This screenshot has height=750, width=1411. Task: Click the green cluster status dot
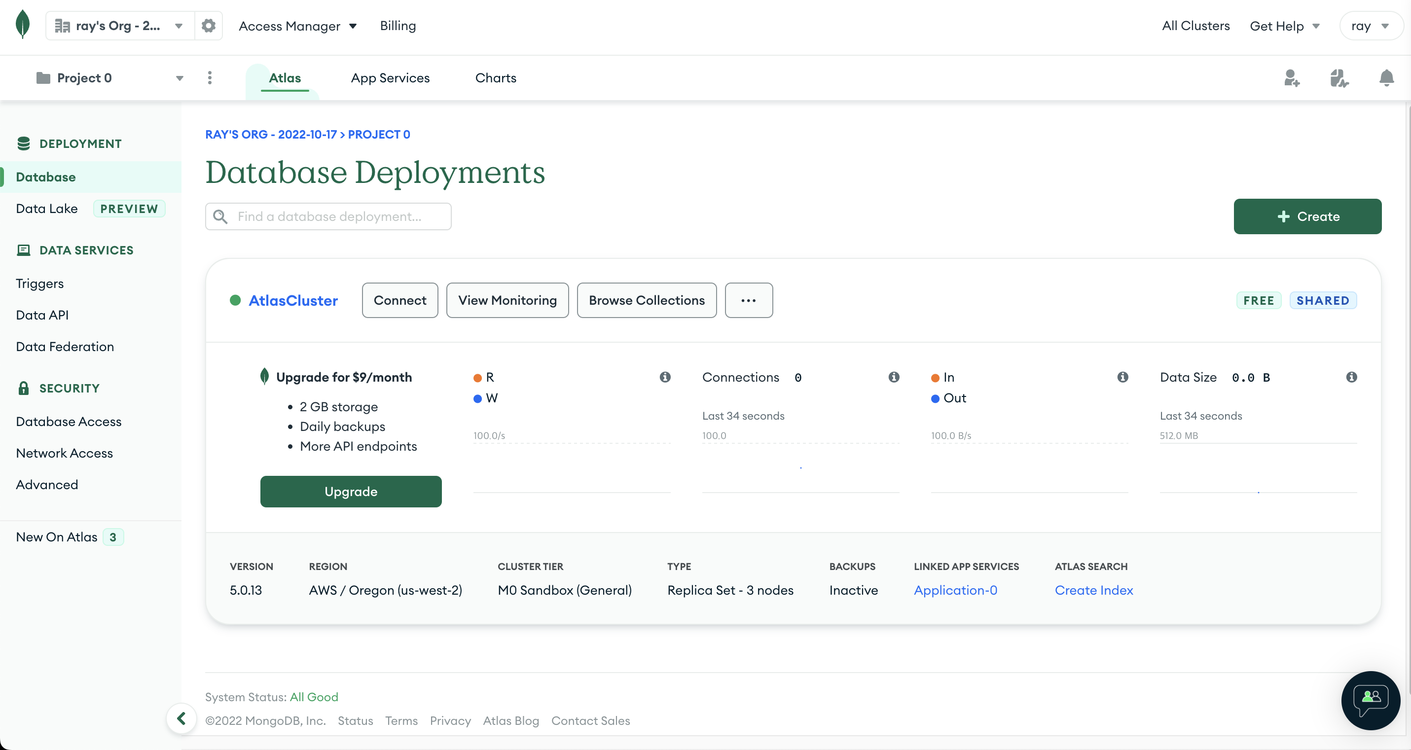click(x=236, y=300)
